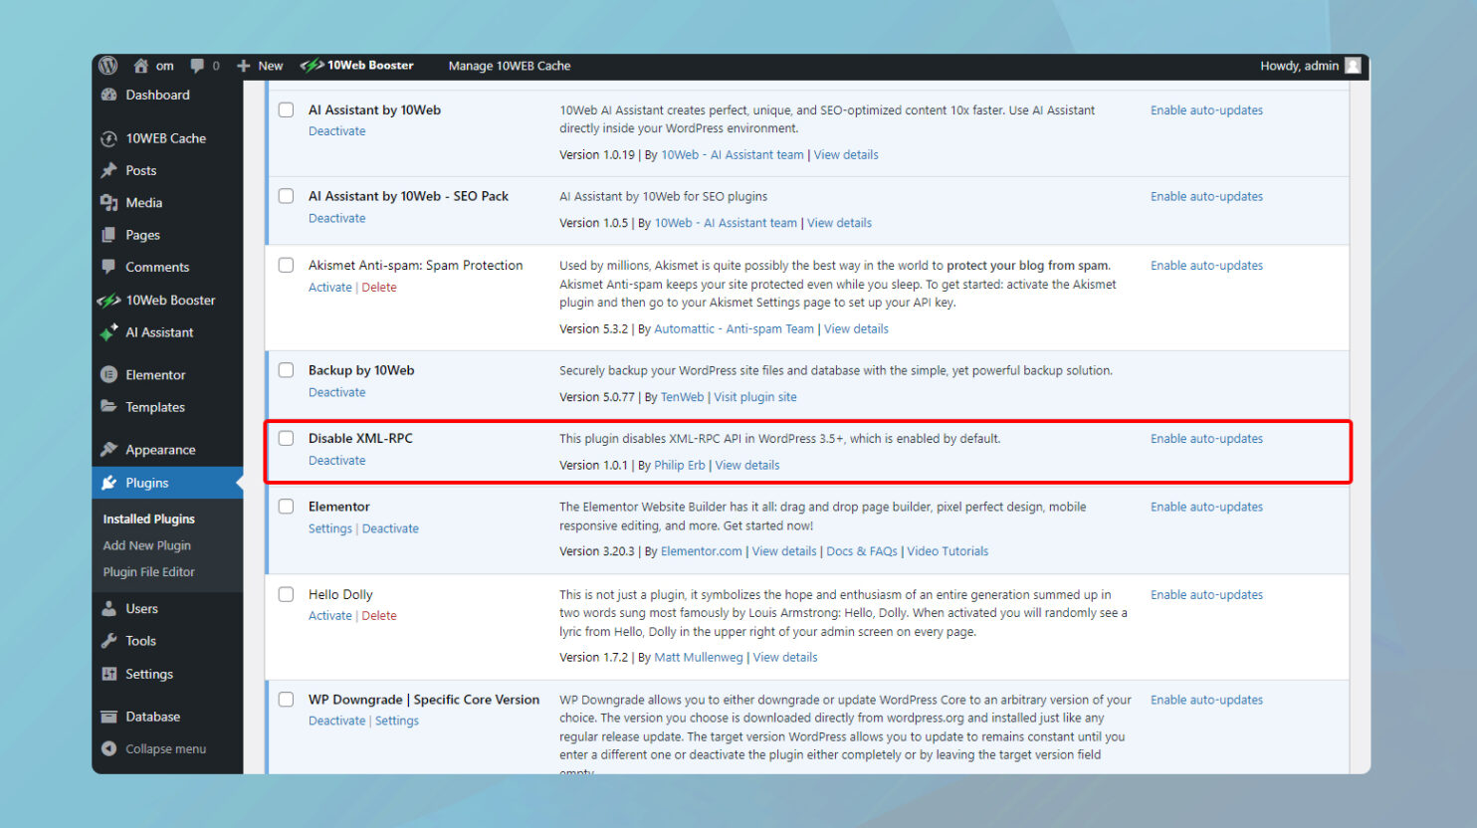This screenshot has height=828, width=1477.
Task: Open the site home icon
Action: (x=141, y=66)
